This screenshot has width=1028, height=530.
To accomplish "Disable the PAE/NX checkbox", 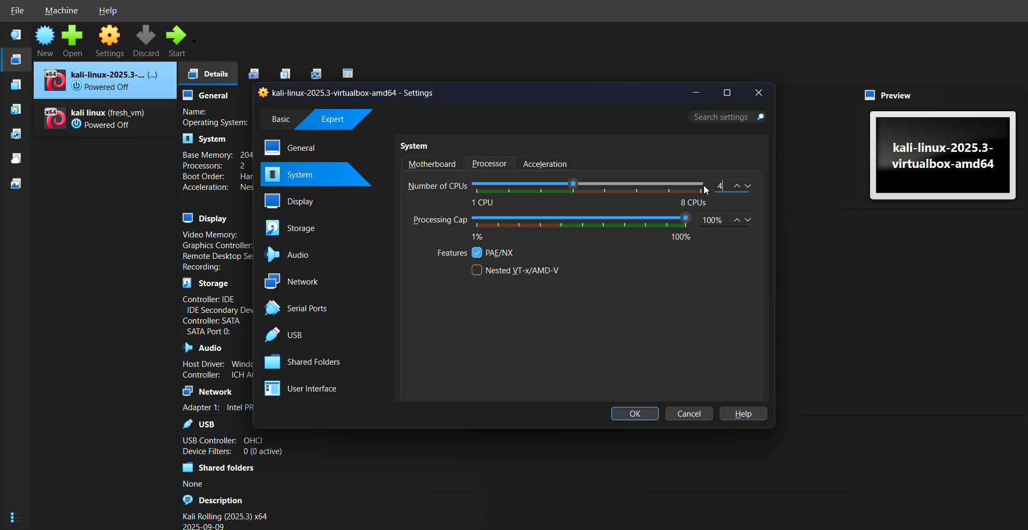I will click(x=477, y=253).
